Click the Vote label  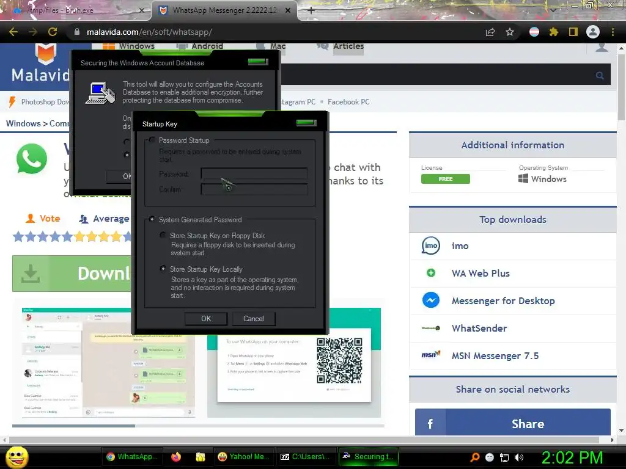pyautogui.click(x=50, y=219)
